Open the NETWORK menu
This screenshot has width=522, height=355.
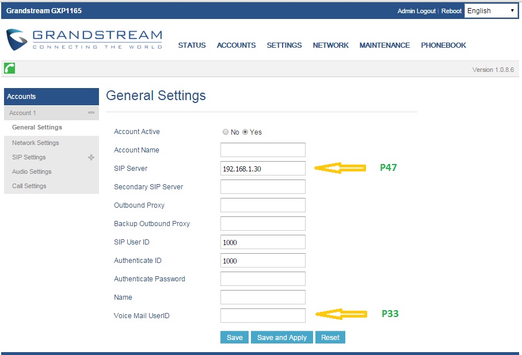pos(330,45)
